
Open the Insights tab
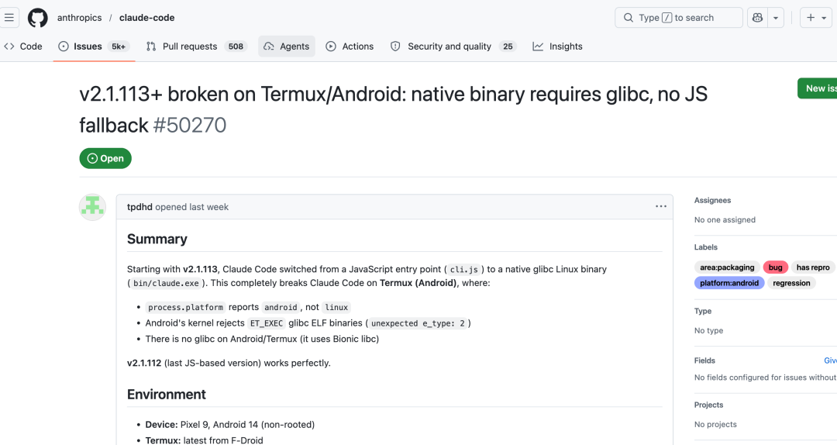click(x=557, y=47)
